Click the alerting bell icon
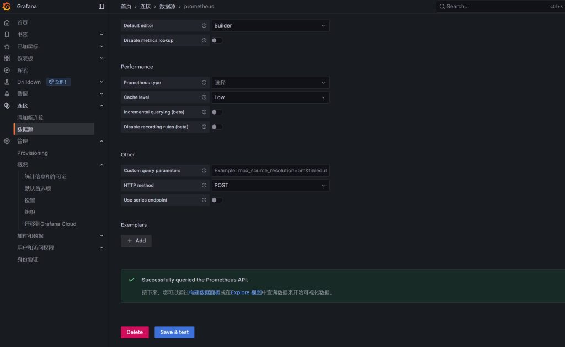565x347 pixels. [7, 94]
